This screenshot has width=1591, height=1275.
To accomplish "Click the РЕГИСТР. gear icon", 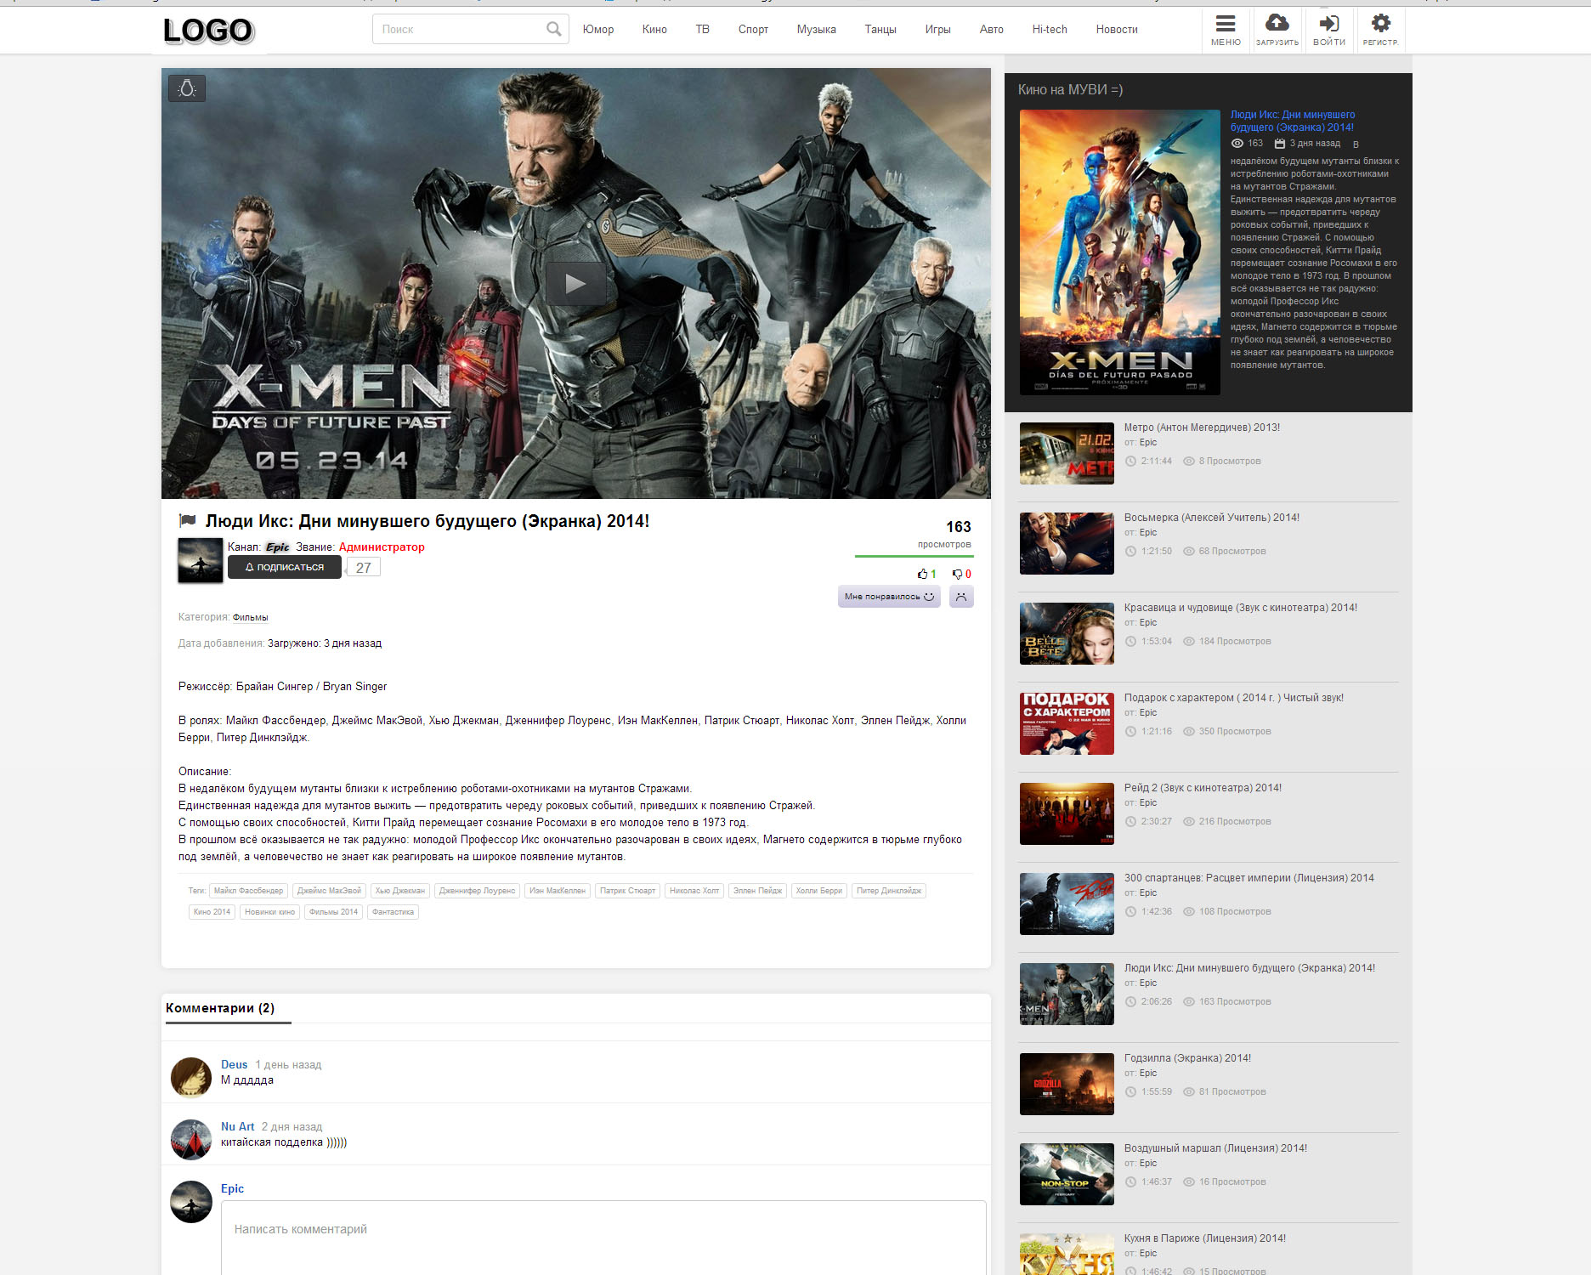I will [x=1381, y=30].
